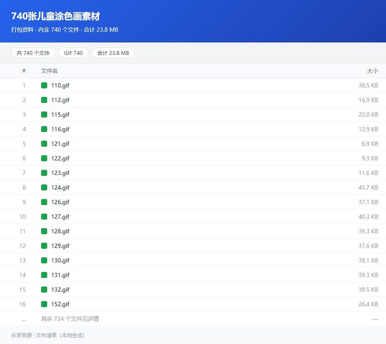
Task: Open the file name 129.gif
Action: pos(60,246)
